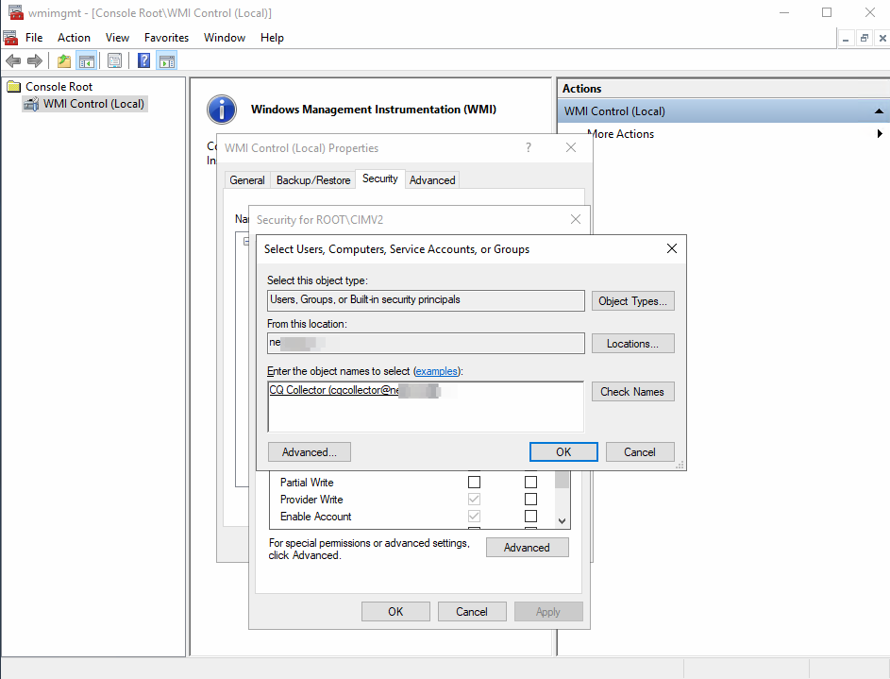The image size is (890, 679).
Task: Open the File menu
Action: tap(34, 38)
